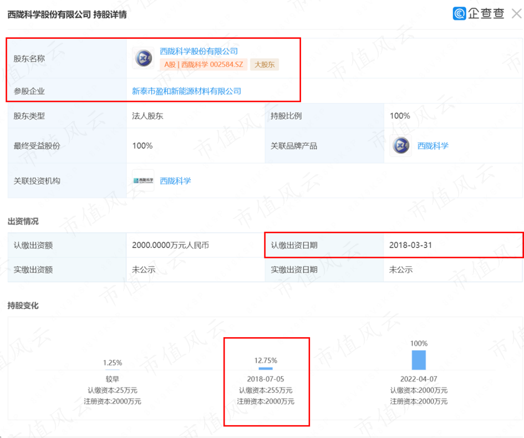Select the 2018-07-05 chart date label
Image resolution: width=524 pixels, height=438 pixels.
266,379
